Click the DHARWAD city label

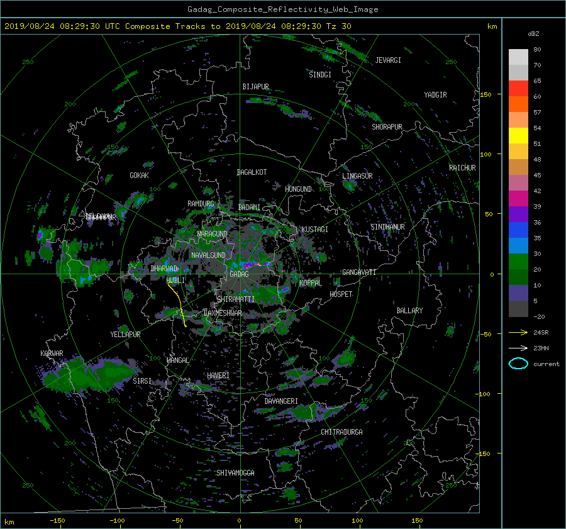(x=164, y=269)
